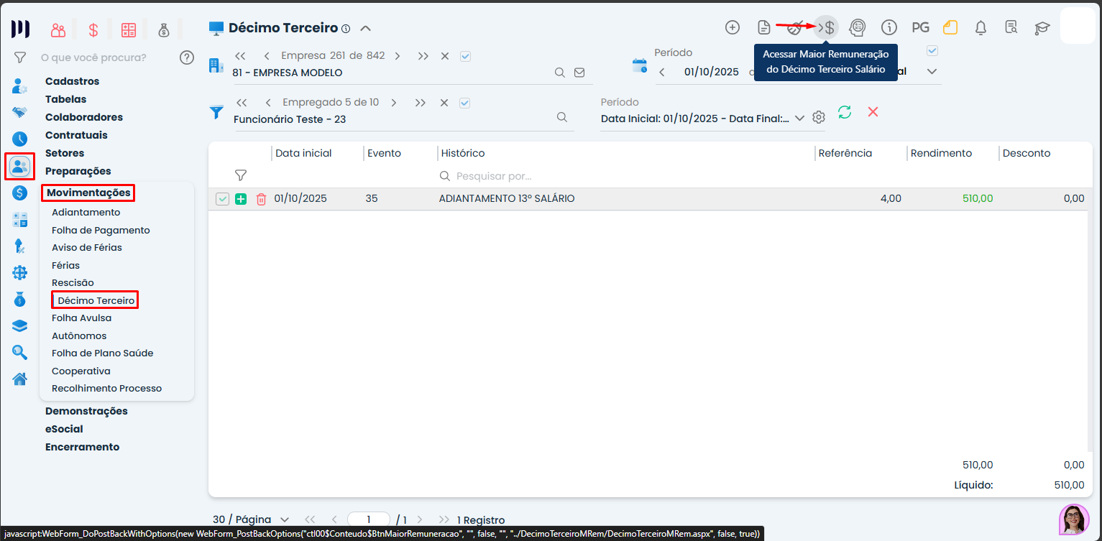The image size is (1102, 541).
Task: Click the red X next to refresh icon
Action: (x=873, y=112)
